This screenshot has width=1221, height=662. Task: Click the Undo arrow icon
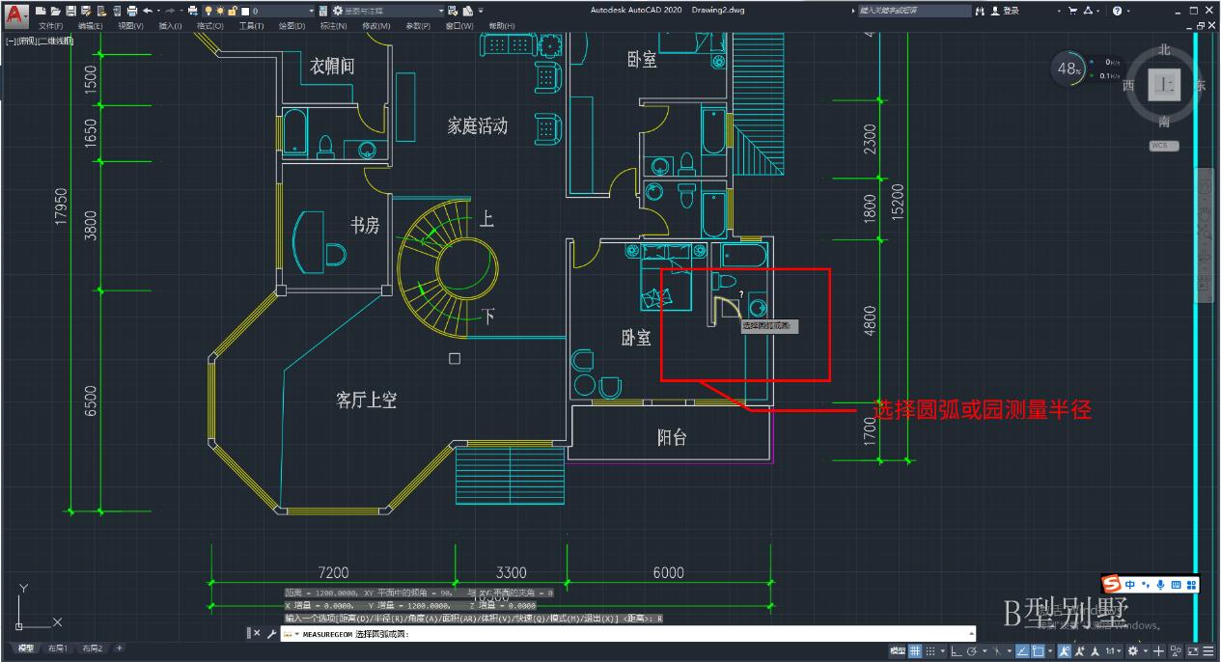pos(149,10)
